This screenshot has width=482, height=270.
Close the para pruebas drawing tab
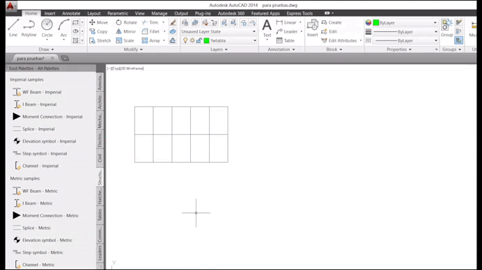click(52, 58)
